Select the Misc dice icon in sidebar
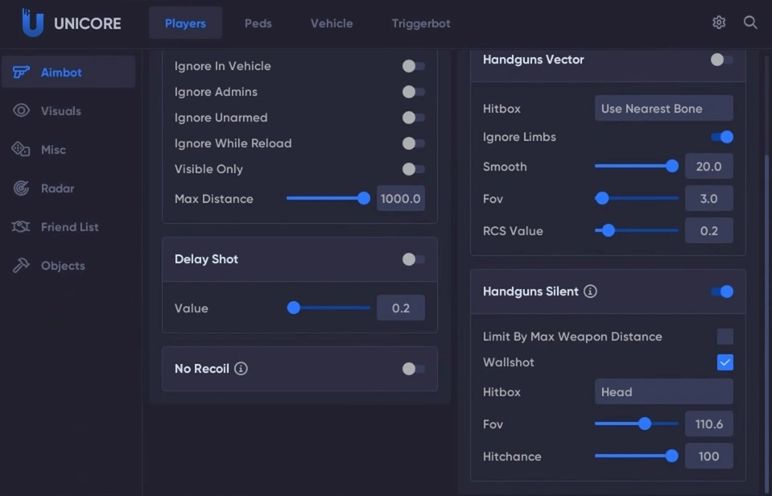772x496 pixels. [21, 149]
